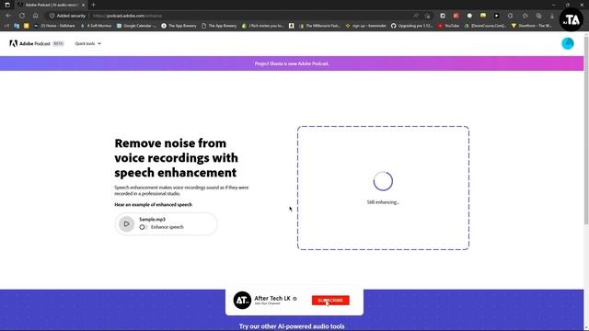Click the black play-button extension icon

coord(497,16)
